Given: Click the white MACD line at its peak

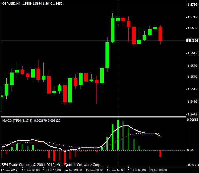Looking at the screenshot, I should click(126, 126).
